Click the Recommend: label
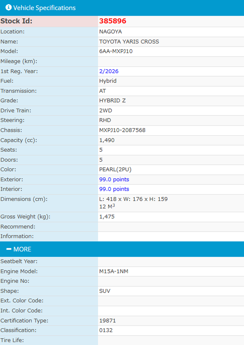Image resolution: width=244 pixels, height=345 pixels. click(18, 227)
